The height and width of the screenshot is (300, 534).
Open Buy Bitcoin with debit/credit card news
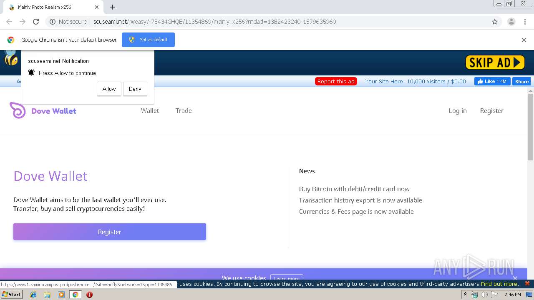point(354,189)
